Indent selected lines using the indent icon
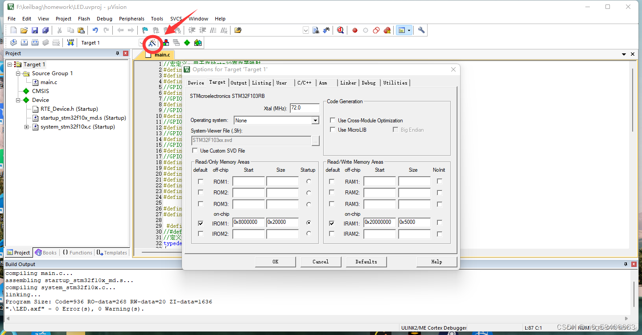 (192, 30)
